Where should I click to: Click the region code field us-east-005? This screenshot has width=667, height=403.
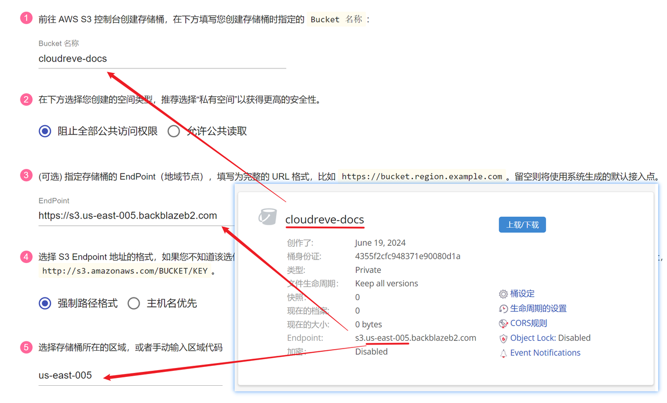click(x=130, y=375)
